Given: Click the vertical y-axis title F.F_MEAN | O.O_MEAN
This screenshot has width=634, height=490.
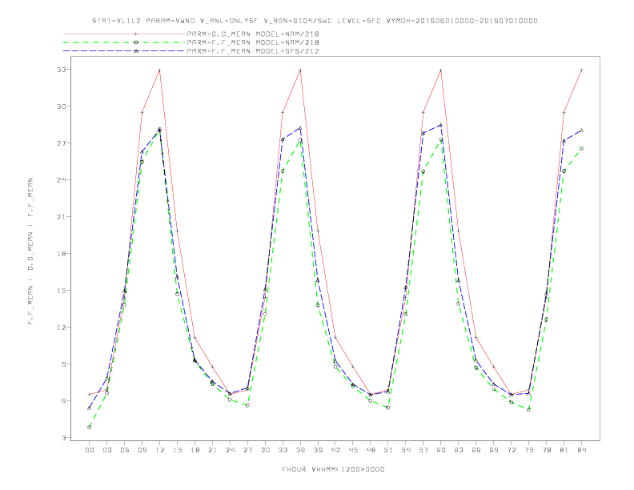Looking at the screenshot, I should (30, 251).
